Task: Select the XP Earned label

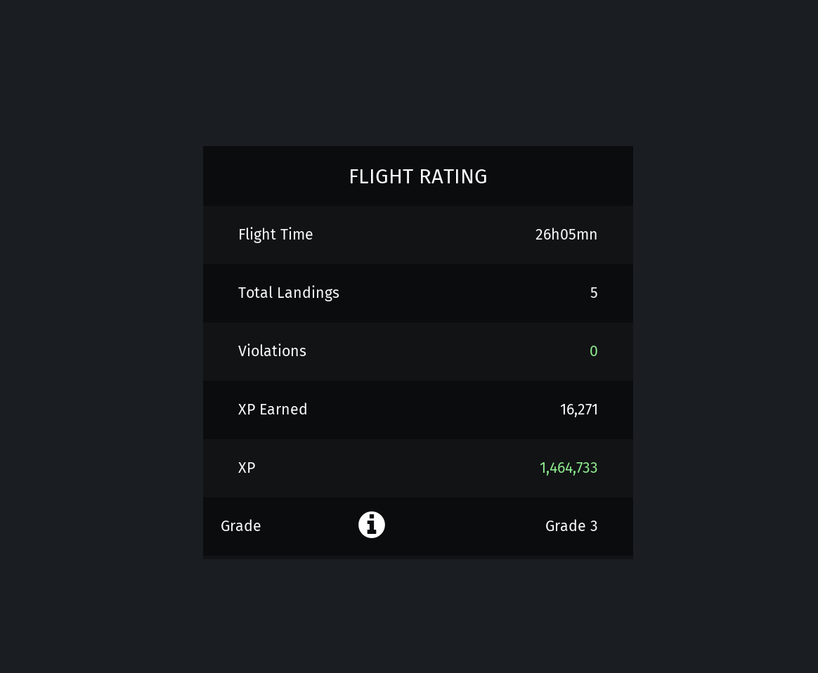Action: (x=273, y=410)
